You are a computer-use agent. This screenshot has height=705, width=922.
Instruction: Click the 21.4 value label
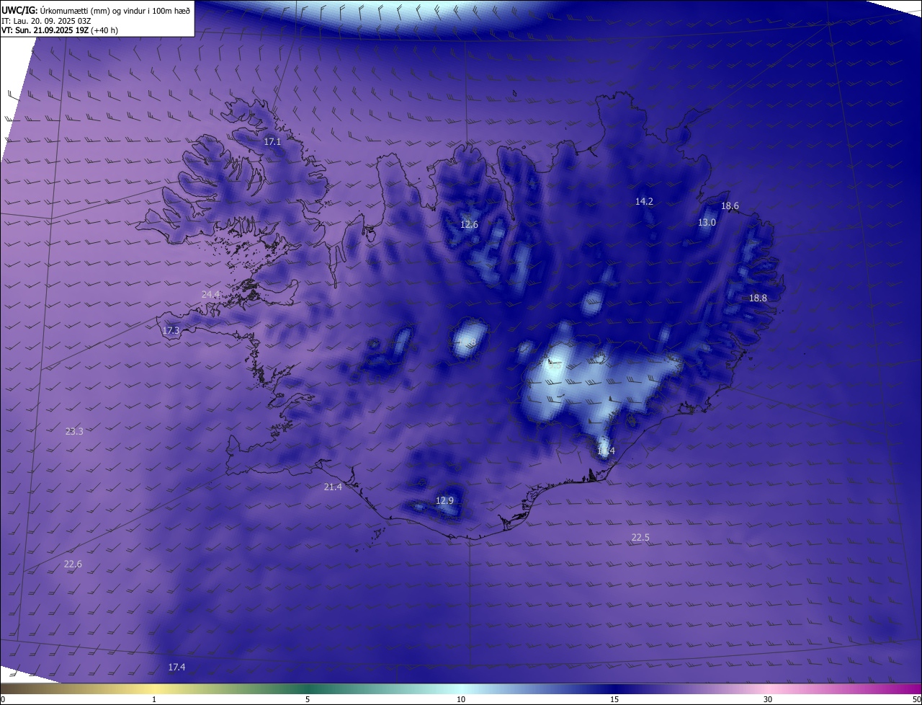(333, 487)
